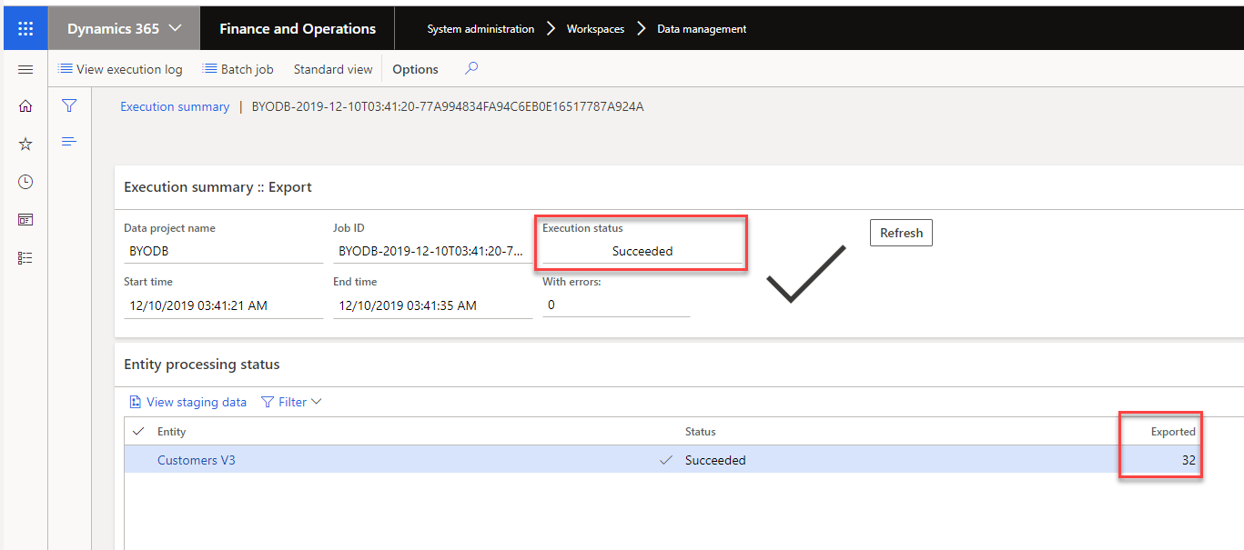This screenshot has width=1244, height=550.
Task: Click the Succeeded status cell in Customers V3 row
Action: (x=715, y=460)
